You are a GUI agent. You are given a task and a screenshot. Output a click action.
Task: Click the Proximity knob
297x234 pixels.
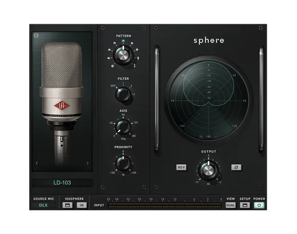click(x=123, y=163)
